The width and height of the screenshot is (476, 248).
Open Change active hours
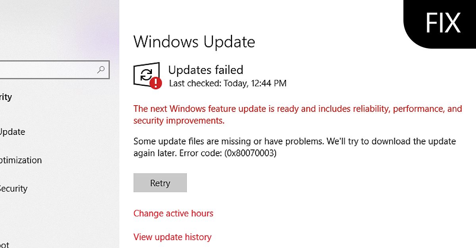pyautogui.click(x=173, y=213)
